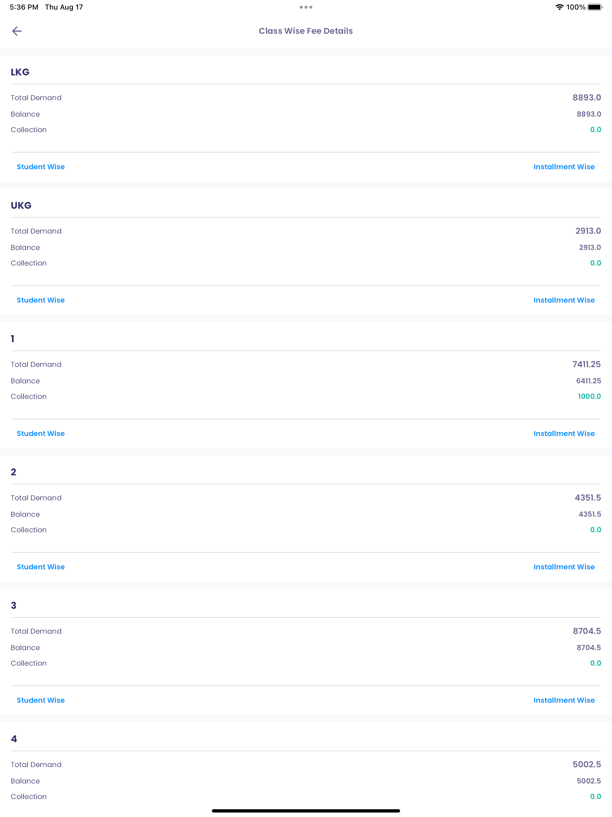Tap the UKG class header
The height and width of the screenshot is (817, 612).
pyautogui.click(x=21, y=205)
